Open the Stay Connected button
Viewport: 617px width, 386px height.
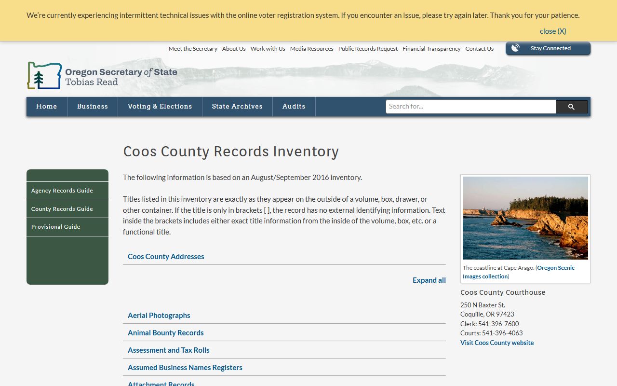pyautogui.click(x=548, y=48)
